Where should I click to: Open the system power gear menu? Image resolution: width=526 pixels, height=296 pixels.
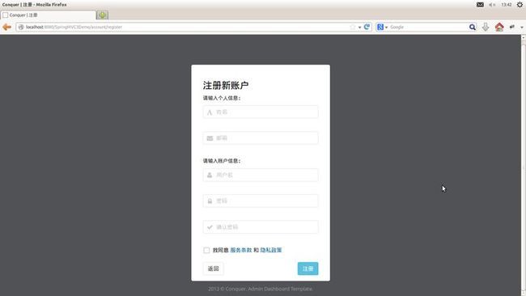tap(520, 5)
